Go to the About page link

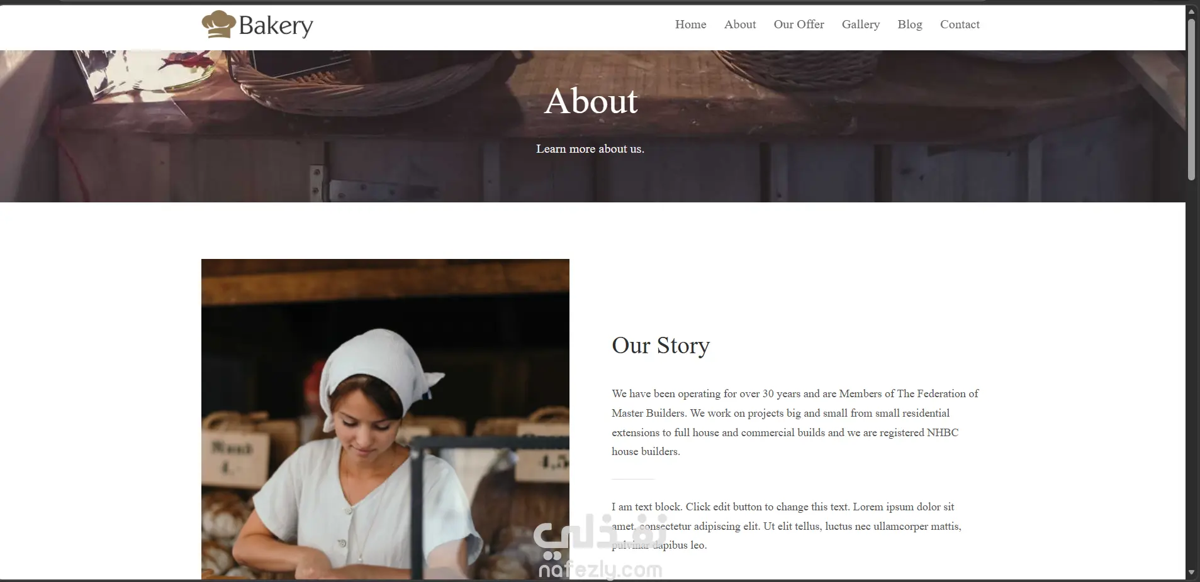[x=740, y=25]
